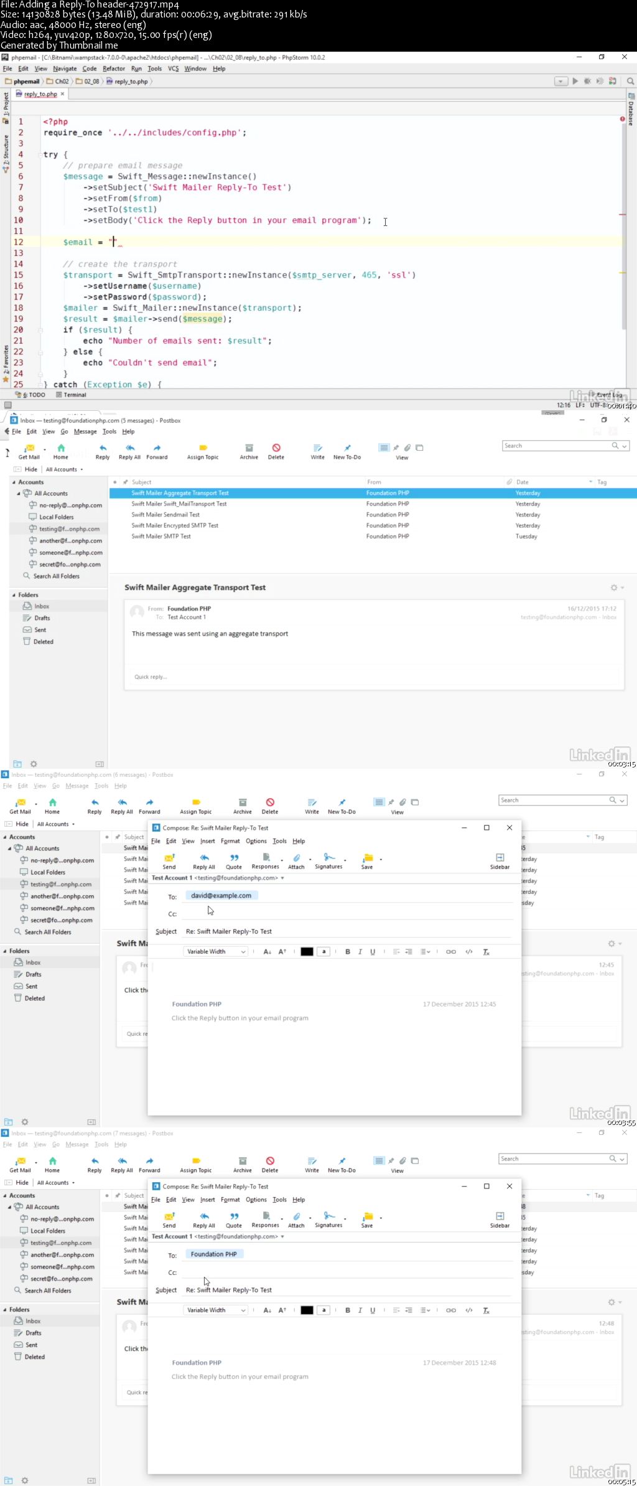This screenshot has height=1486, width=637.
Task: Select the Swift Mailer Encrypted SMTP Test email
Action: pyautogui.click(x=373, y=525)
